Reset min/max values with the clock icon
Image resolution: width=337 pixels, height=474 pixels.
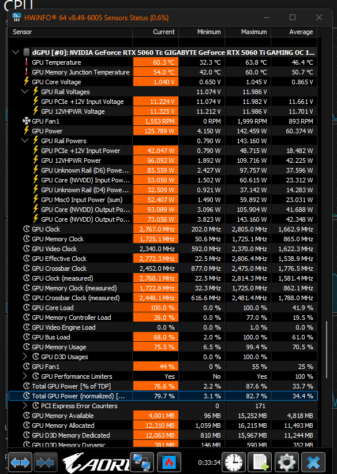(234, 462)
